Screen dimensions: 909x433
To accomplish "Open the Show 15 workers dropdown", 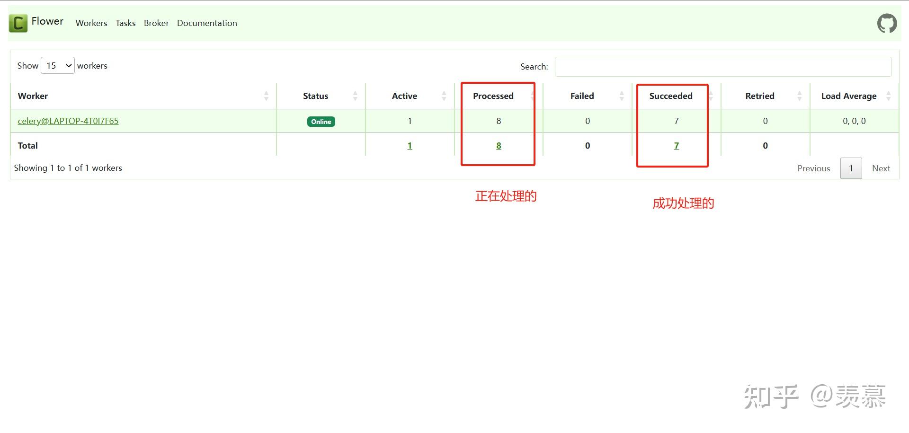I will pyautogui.click(x=57, y=65).
